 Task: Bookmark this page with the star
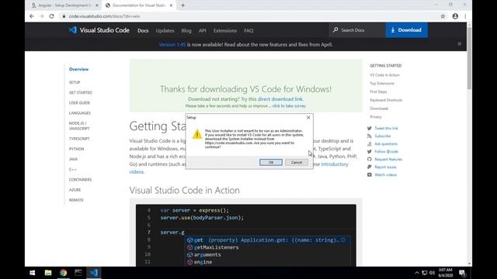coord(443,16)
